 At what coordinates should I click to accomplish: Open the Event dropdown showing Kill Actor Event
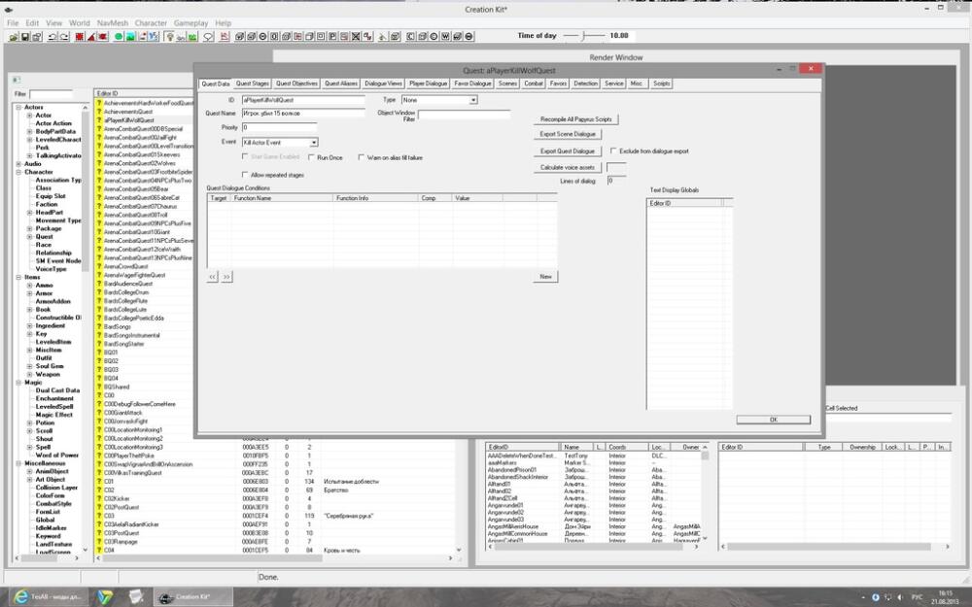[314, 143]
